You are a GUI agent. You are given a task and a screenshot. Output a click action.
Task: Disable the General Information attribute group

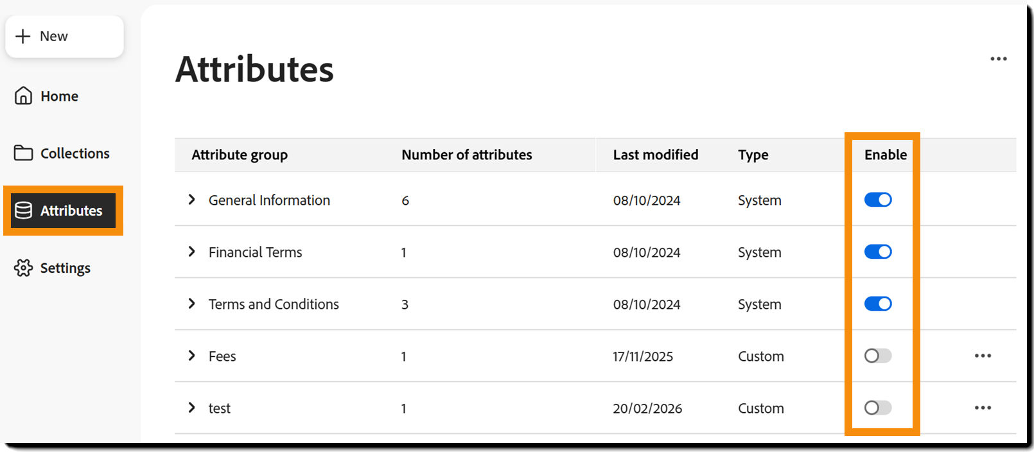878,200
